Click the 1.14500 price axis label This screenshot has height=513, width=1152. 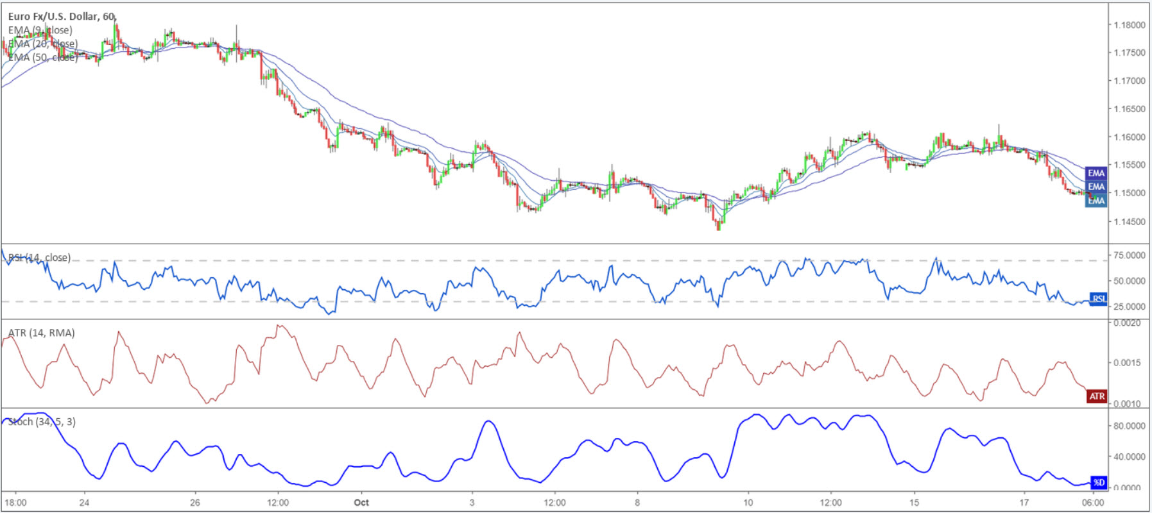tap(1129, 222)
